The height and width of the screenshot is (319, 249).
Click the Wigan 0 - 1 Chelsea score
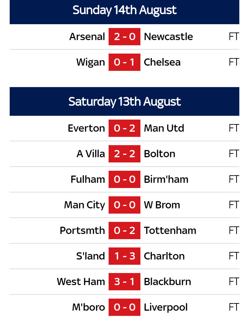124,62
